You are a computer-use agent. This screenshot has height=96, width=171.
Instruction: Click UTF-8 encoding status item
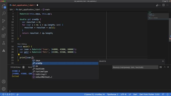click(123, 94)
